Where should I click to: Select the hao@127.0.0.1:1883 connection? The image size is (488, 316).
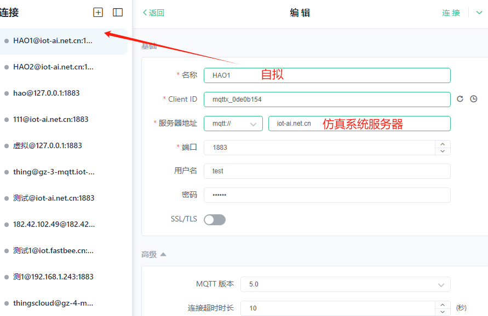tap(47, 93)
